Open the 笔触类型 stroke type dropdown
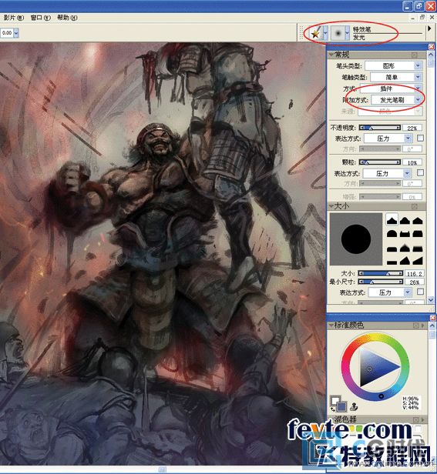 [396, 77]
